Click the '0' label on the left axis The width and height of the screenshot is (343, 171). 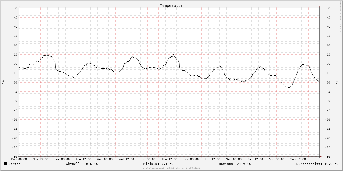coord(17,101)
